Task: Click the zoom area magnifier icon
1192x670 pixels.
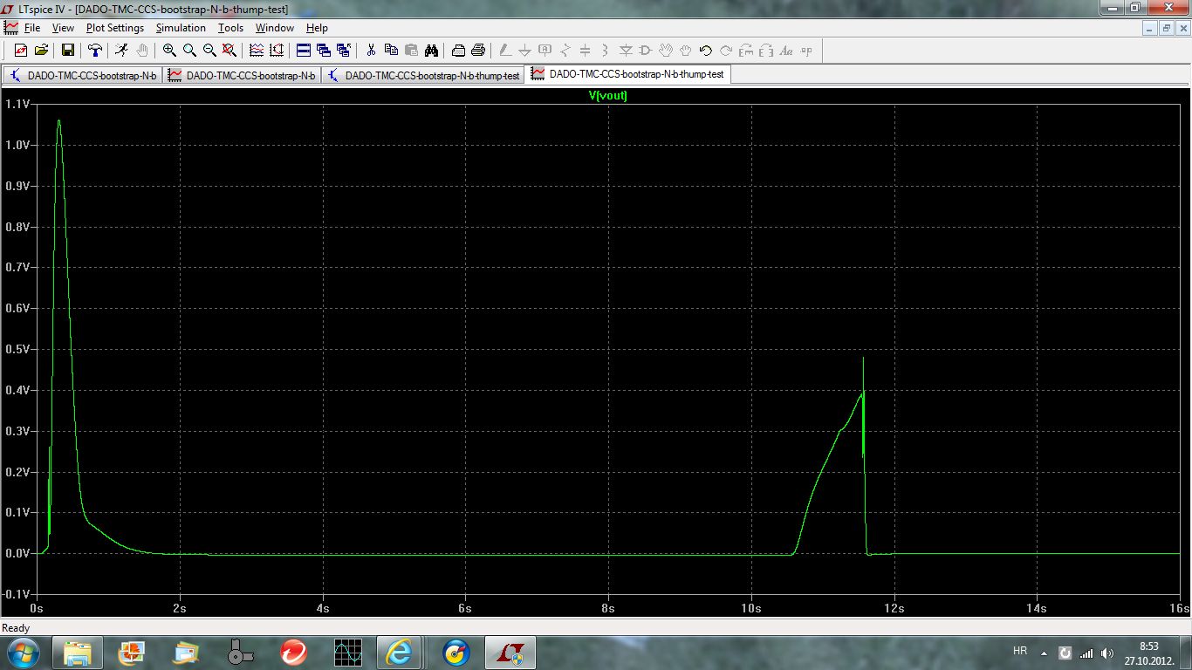Action: point(189,51)
